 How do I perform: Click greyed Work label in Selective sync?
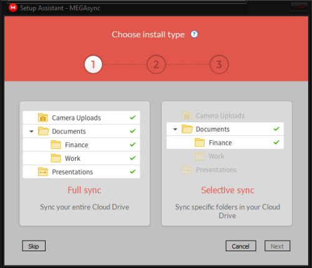[x=217, y=156]
